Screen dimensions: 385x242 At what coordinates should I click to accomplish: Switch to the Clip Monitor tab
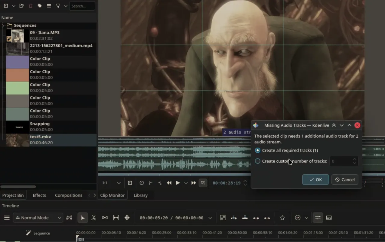click(112, 195)
